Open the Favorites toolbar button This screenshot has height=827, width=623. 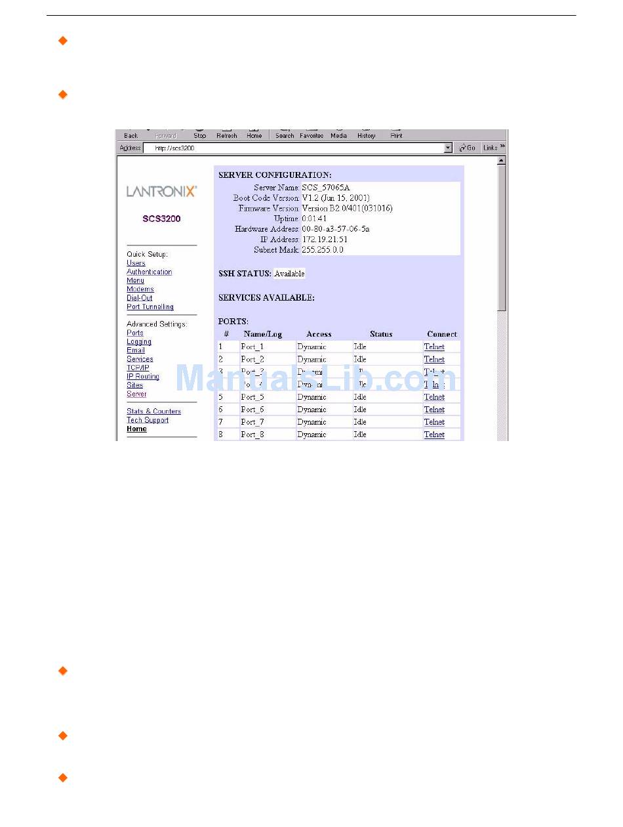(x=311, y=134)
